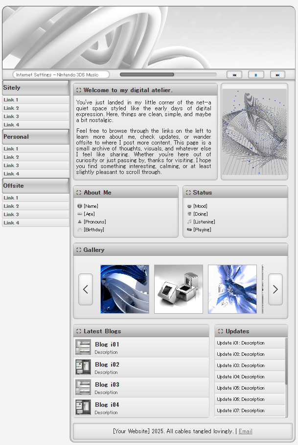298x445 pixels.
Task: Open Link 4 under Offsite
Action: pos(35,223)
